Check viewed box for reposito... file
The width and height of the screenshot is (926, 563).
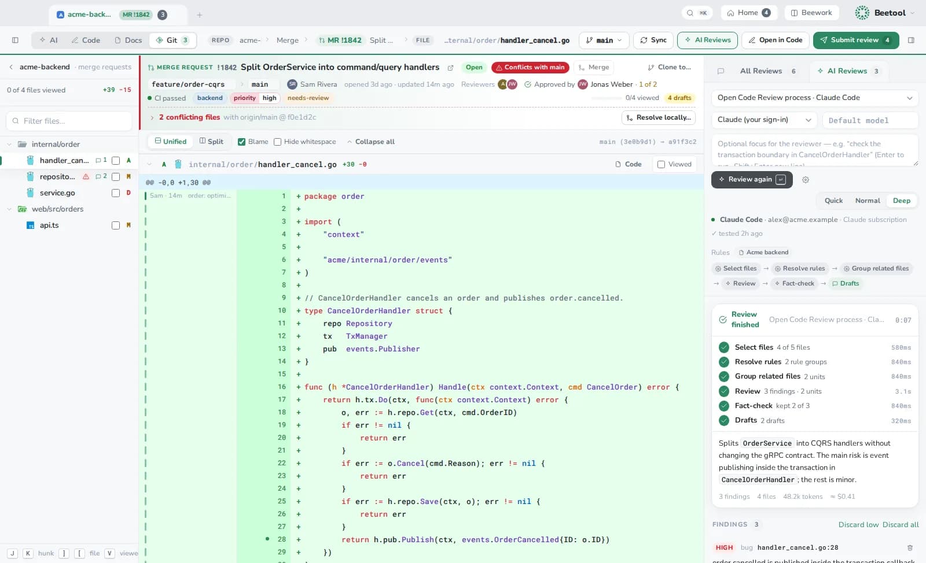(116, 177)
